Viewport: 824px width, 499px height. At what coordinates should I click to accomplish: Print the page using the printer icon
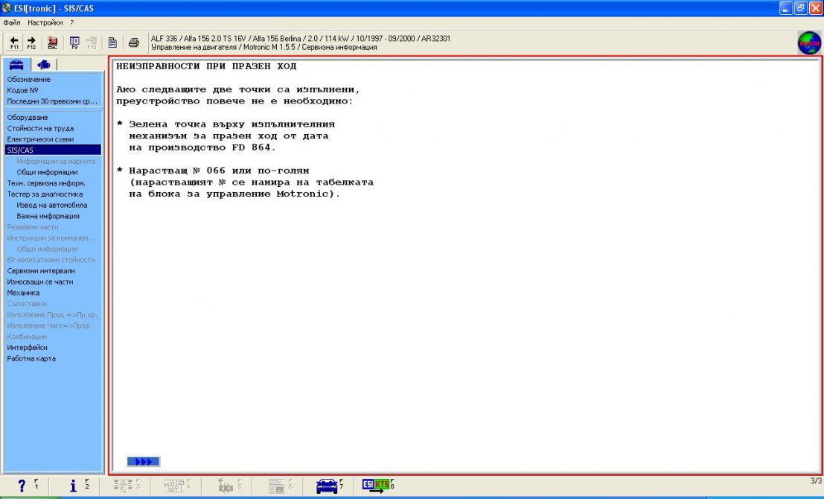click(x=133, y=42)
